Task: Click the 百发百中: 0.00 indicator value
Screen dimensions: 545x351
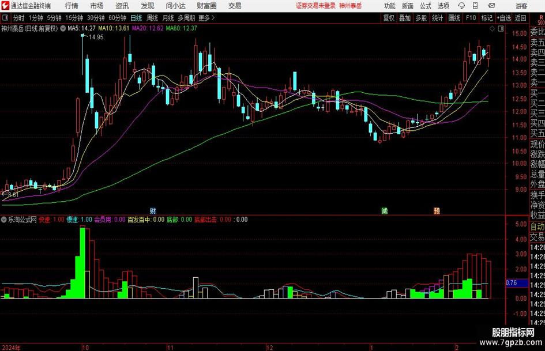Action: (146, 220)
